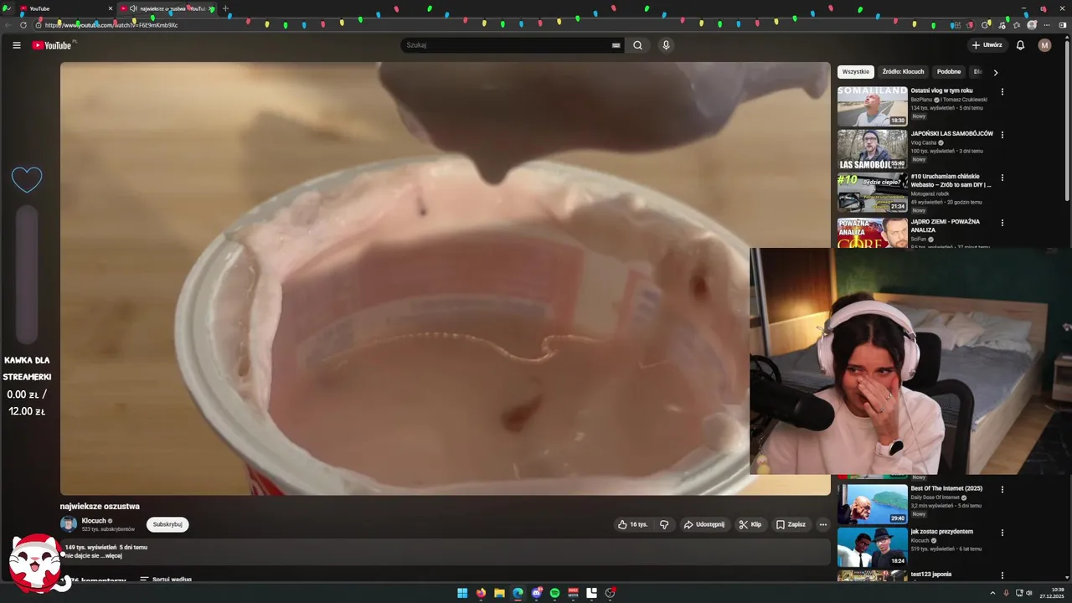Reload the page in the browser toolbar
Screen dimensions: 1072x603
[x=23, y=25]
